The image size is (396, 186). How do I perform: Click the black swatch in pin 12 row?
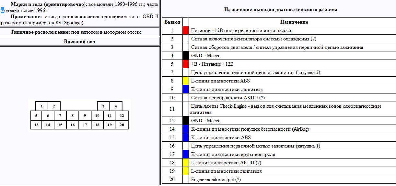[x=186, y=121]
